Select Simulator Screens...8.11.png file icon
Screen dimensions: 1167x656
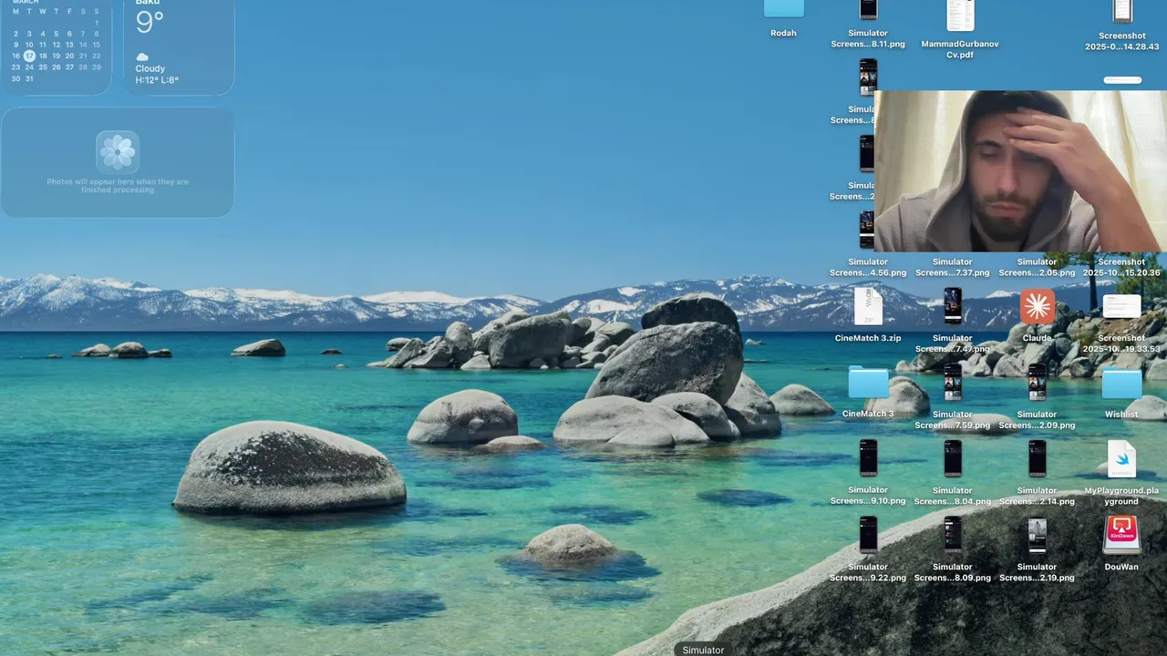[x=868, y=10]
